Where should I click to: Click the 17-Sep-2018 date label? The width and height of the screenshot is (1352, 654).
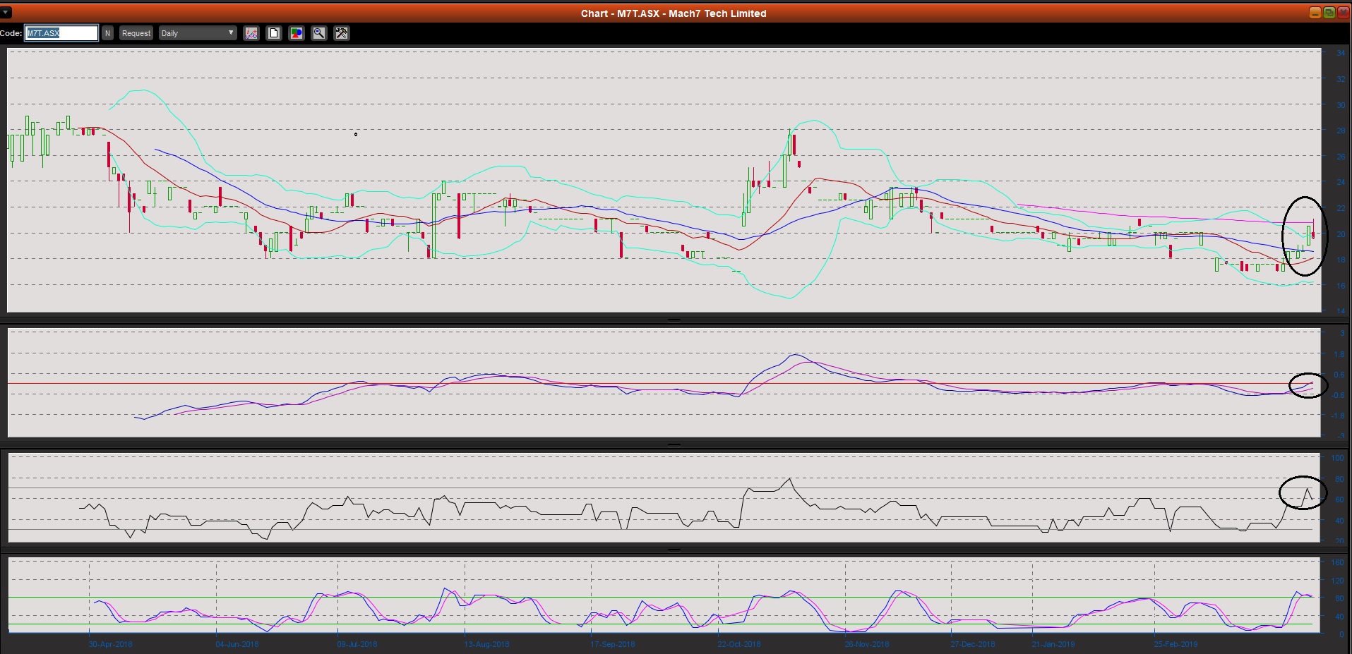(x=613, y=644)
